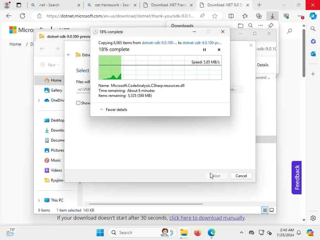The height and width of the screenshot is (240, 320).
Task: Click New button in File Explorer
Action: (50, 65)
